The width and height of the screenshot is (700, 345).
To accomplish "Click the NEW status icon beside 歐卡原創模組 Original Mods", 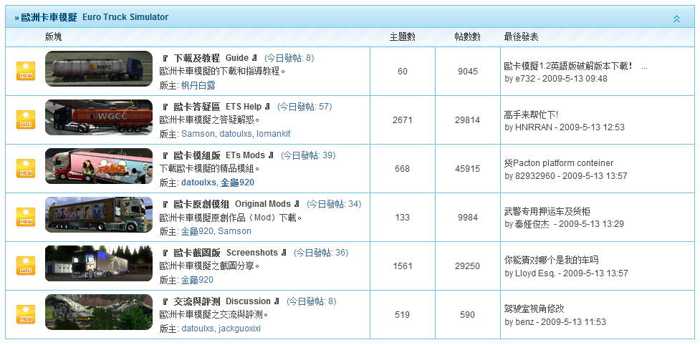I will pos(26,217).
